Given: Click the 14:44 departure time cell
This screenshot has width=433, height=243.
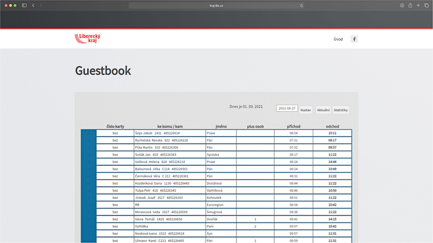Looking at the screenshot, I should (332, 161).
